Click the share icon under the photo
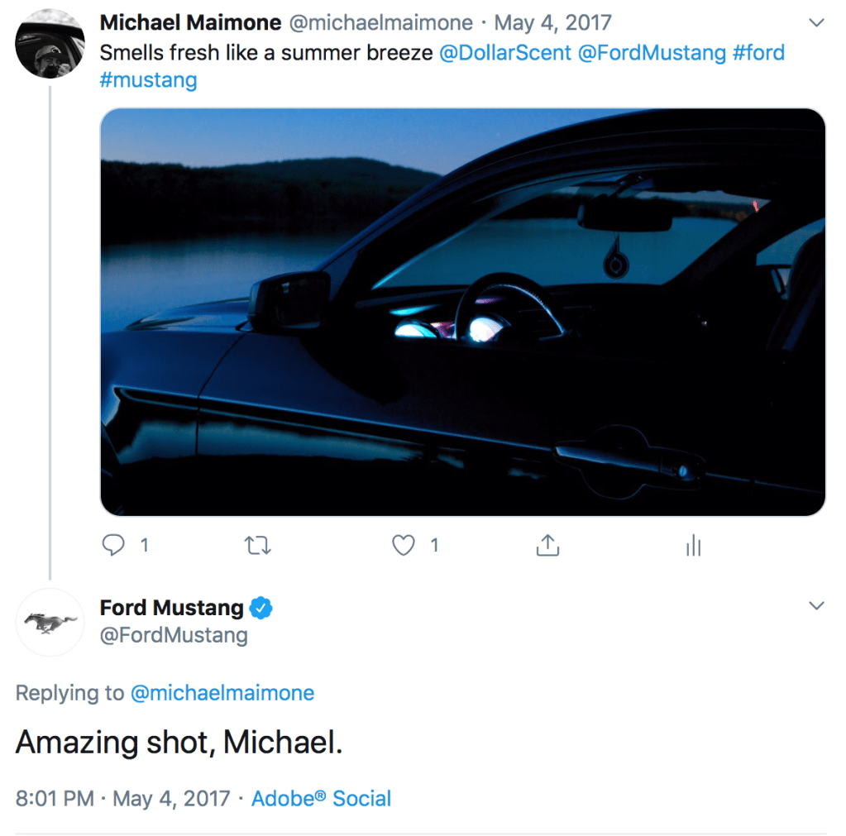This screenshot has height=836, width=846. pyautogui.click(x=547, y=545)
